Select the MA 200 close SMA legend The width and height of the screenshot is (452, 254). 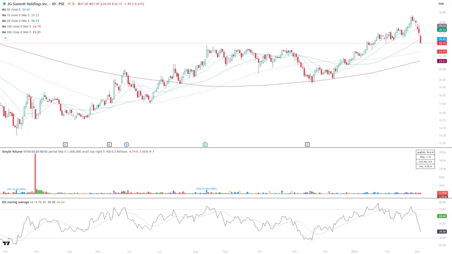(x=21, y=32)
